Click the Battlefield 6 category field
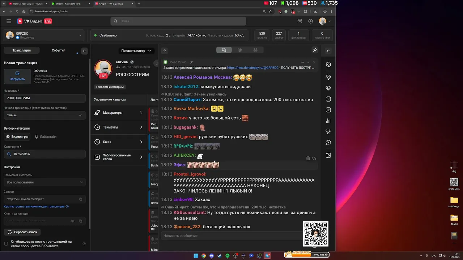463x260 pixels. [x=45, y=154]
